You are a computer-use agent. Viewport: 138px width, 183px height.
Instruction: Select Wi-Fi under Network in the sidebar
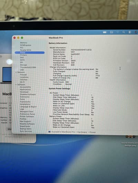click(x=22, y=82)
